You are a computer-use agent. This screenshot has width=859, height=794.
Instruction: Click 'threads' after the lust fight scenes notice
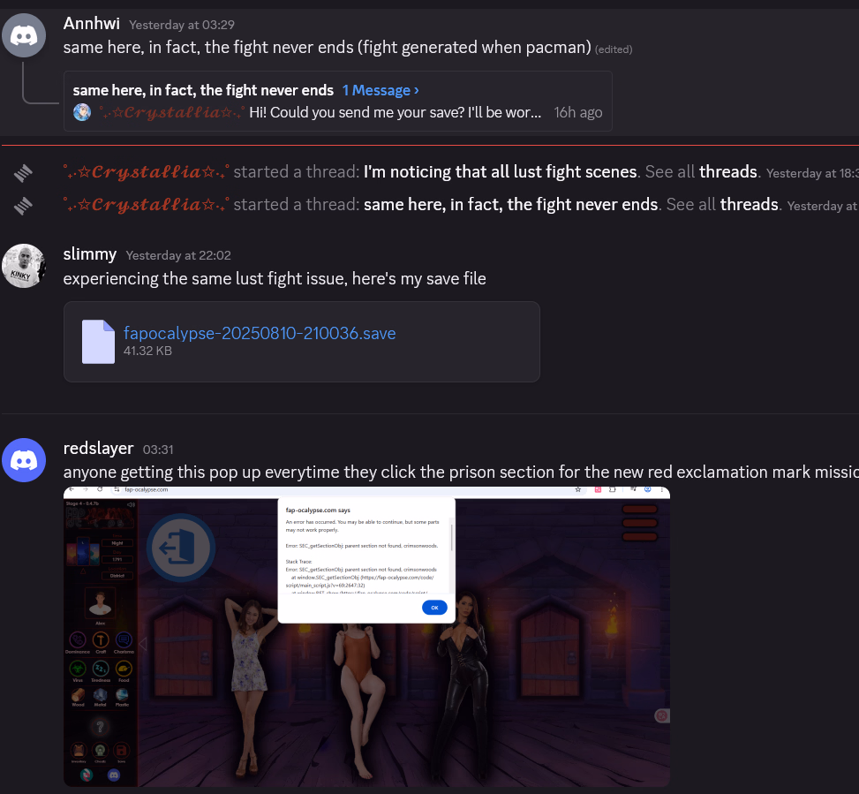(x=728, y=172)
